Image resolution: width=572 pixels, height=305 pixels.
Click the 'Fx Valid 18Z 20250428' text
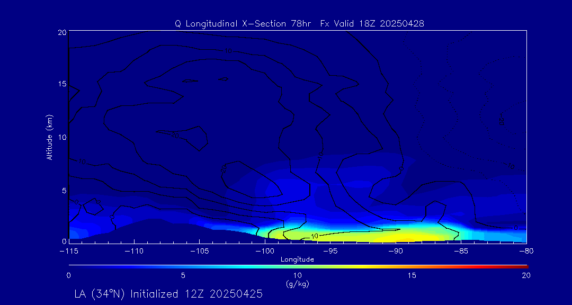point(372,24)
